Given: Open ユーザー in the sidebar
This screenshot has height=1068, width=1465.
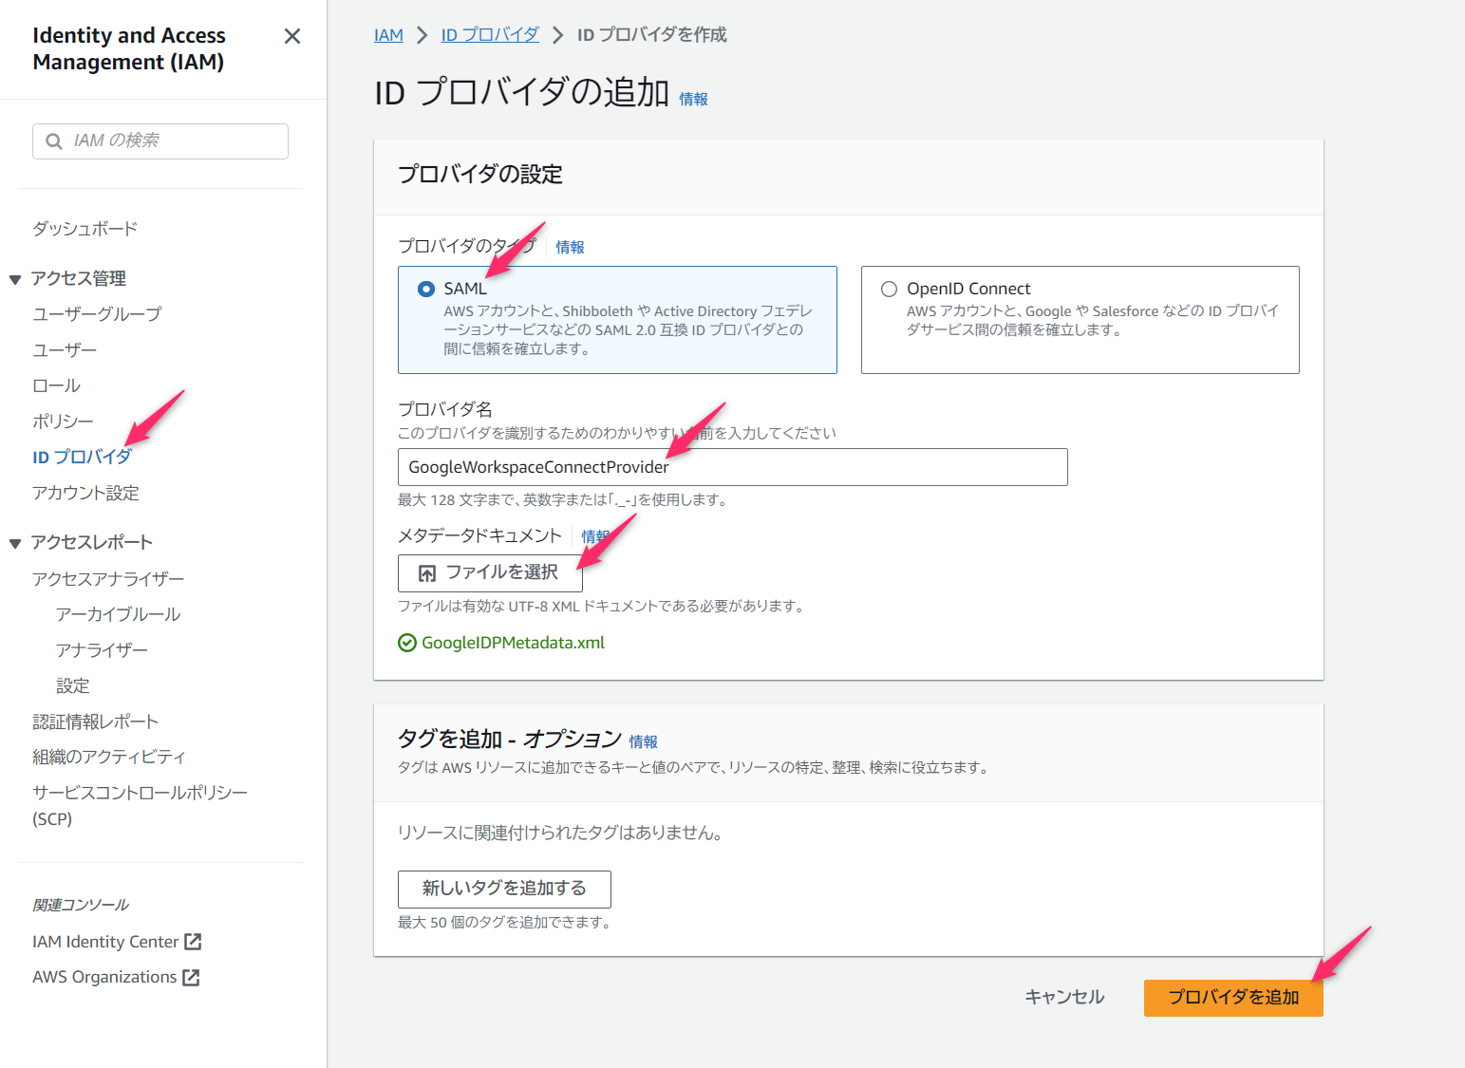Looking at the screenshot, I should pyautogui.click(x=65, y=350).
